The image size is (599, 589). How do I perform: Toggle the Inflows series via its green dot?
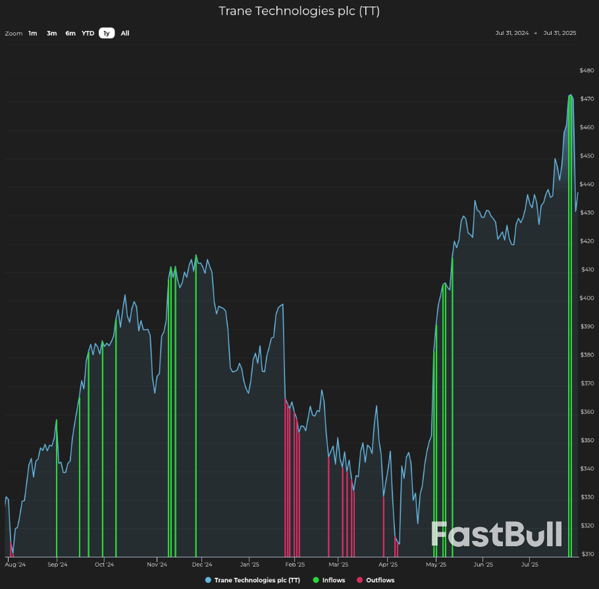coord(316,580)
